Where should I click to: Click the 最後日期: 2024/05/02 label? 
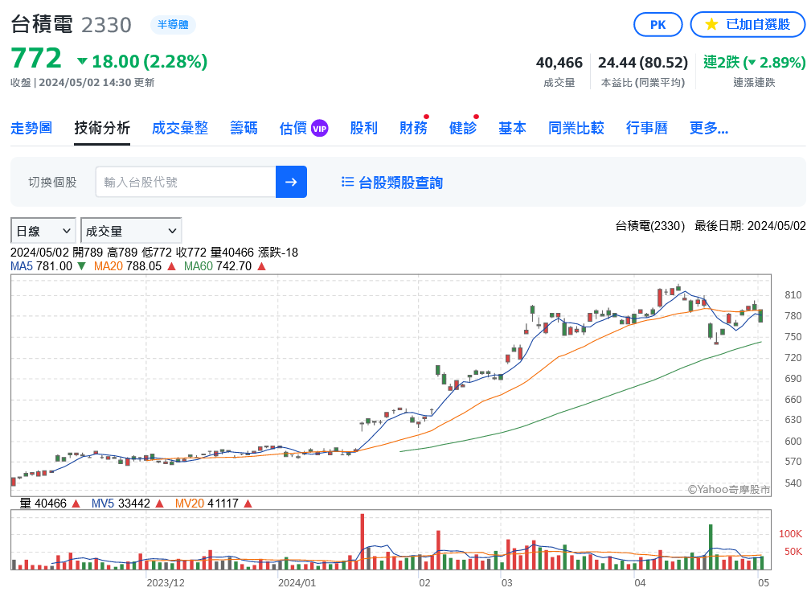(x=750, y=226)
